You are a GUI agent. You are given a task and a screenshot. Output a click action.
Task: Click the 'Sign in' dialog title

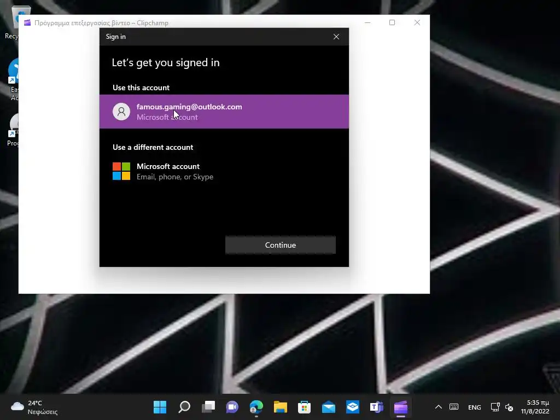click(x=116, y=37)
